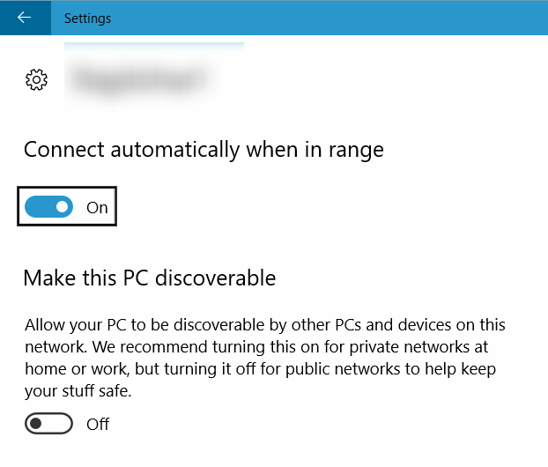Click the Make this PC discoverable heading

click(150, 278)
